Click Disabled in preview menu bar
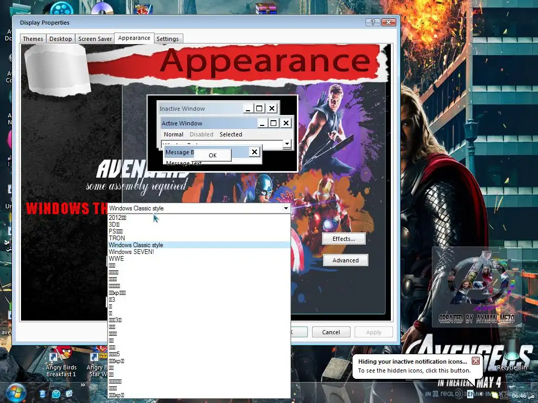This screenshot has height=403, width=538. pyautogui.click(x=201, y=134)
